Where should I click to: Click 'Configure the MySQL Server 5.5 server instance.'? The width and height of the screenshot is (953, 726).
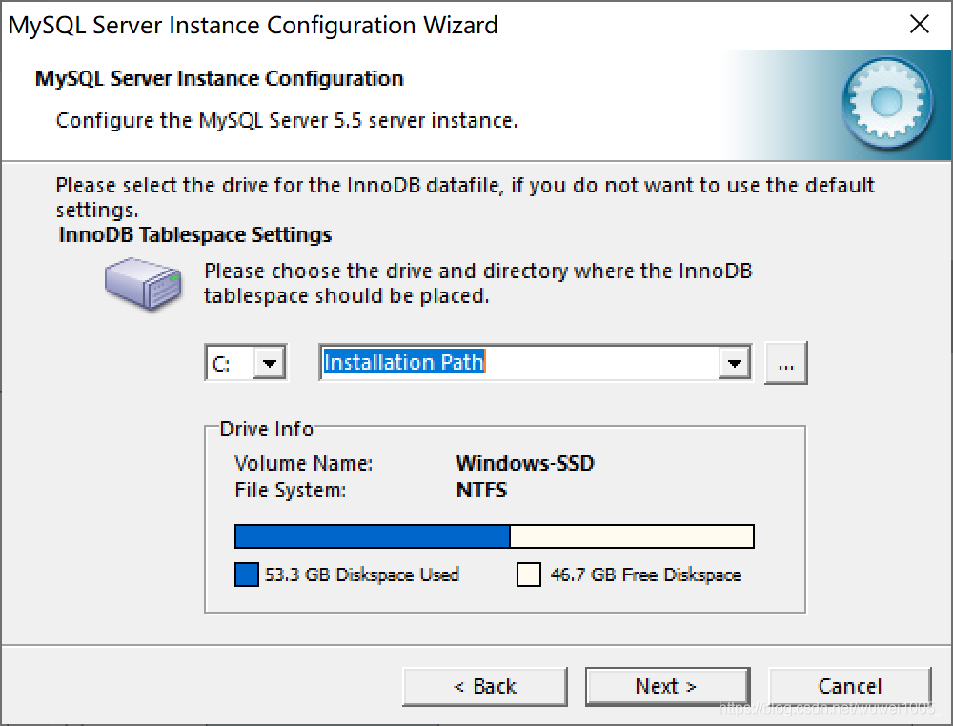(x=287, y=120)
